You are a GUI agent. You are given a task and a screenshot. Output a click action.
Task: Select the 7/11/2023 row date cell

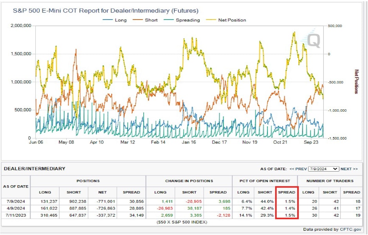coord(16,215)
